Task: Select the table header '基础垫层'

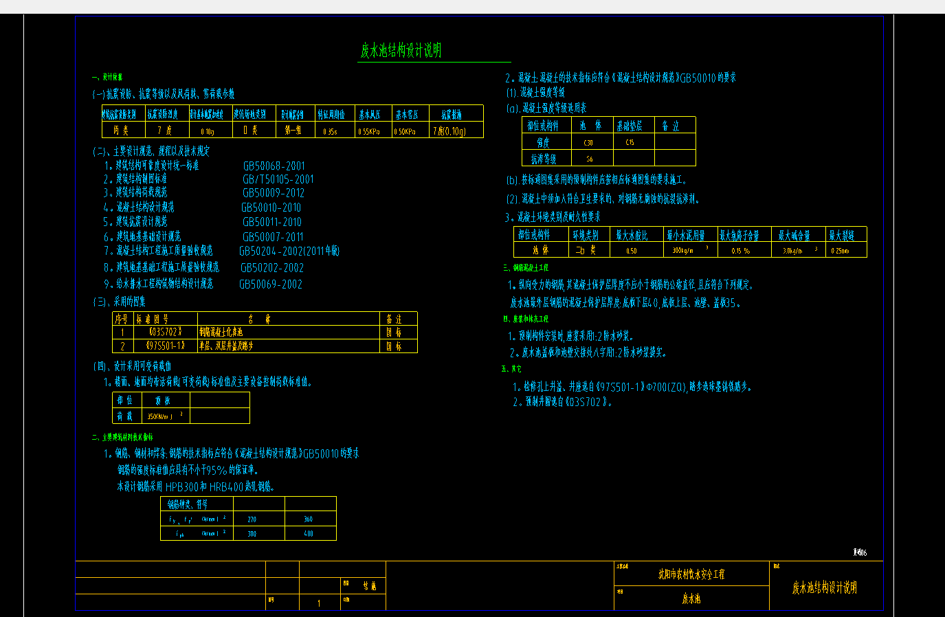Action: click(x=630, y=126)
